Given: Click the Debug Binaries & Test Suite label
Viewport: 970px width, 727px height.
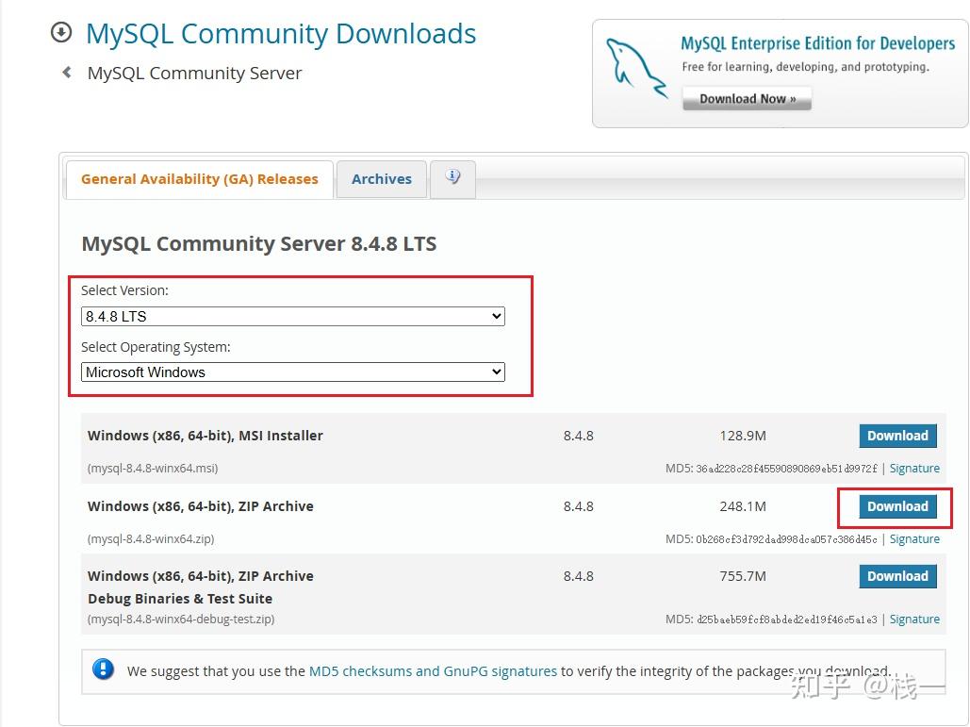Looking at the screenshot, I should [x=180, y=599].
